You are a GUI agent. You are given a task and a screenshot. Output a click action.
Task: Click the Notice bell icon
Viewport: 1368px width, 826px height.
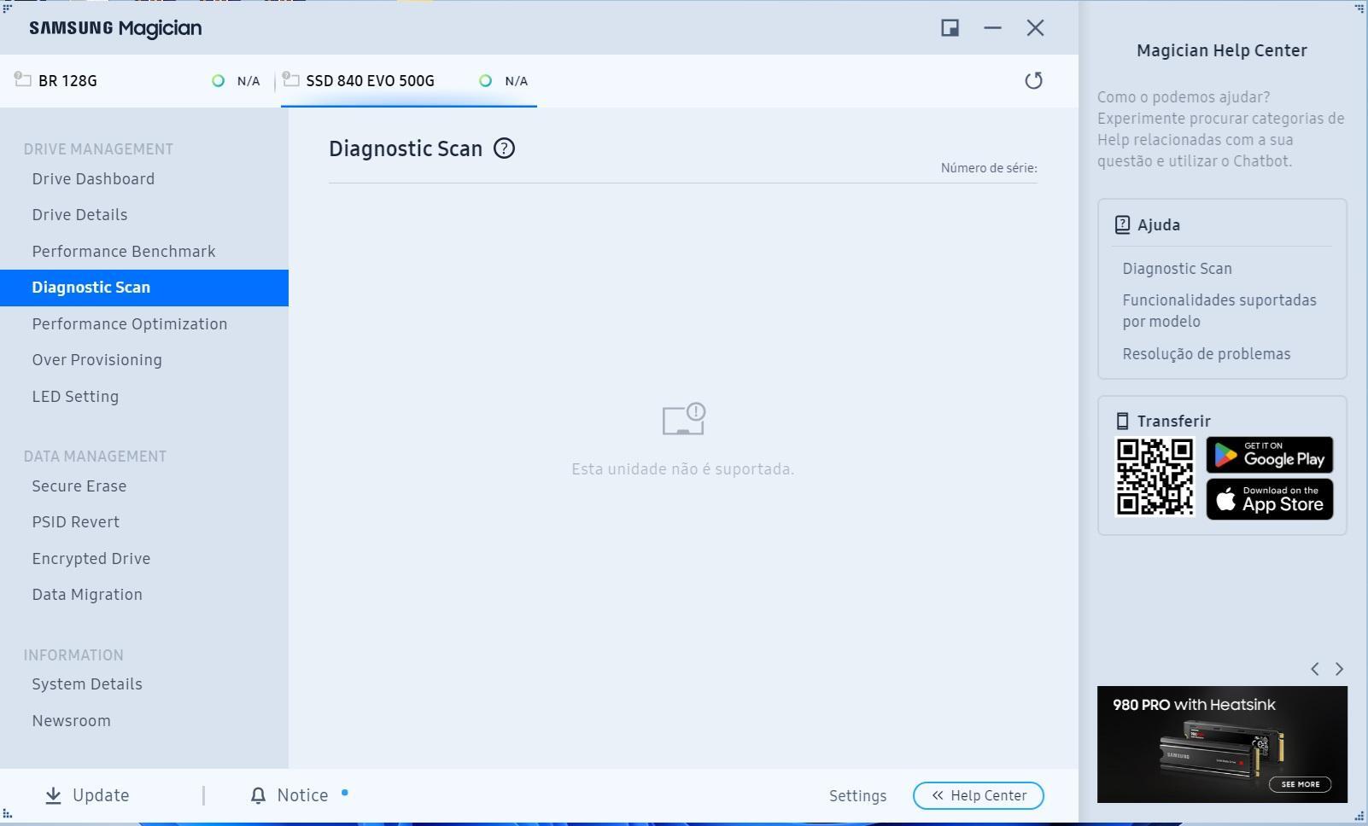(258, 795)
